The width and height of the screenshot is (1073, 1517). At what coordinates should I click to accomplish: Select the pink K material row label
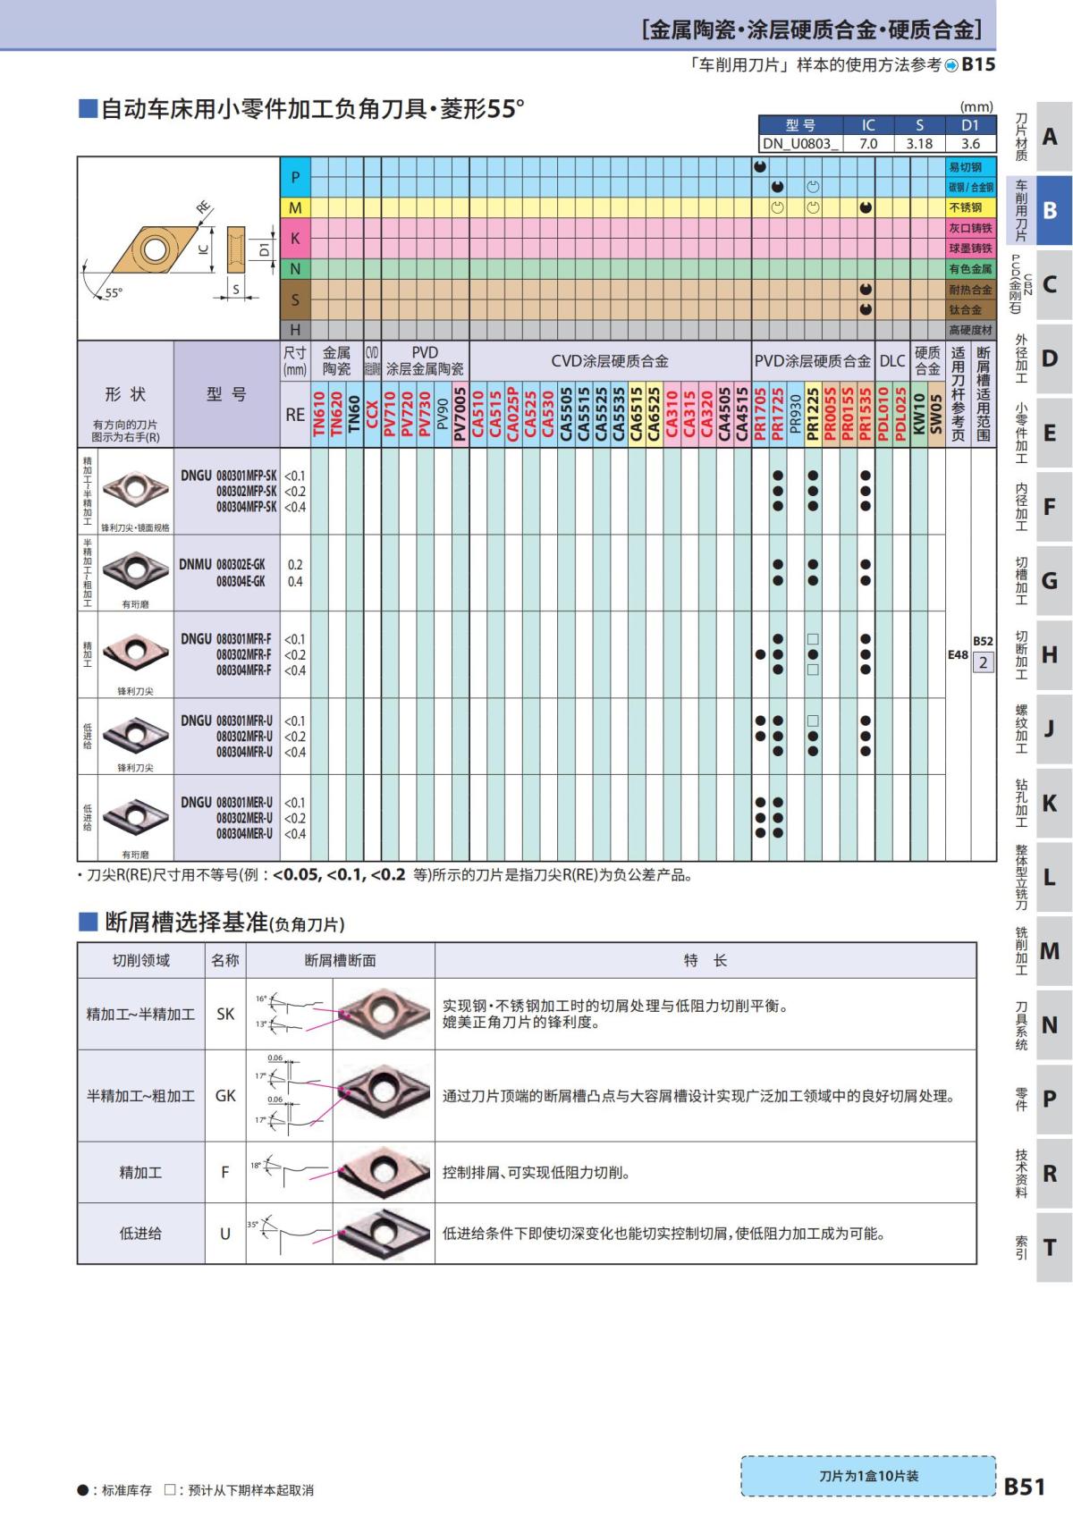[295, 238]
